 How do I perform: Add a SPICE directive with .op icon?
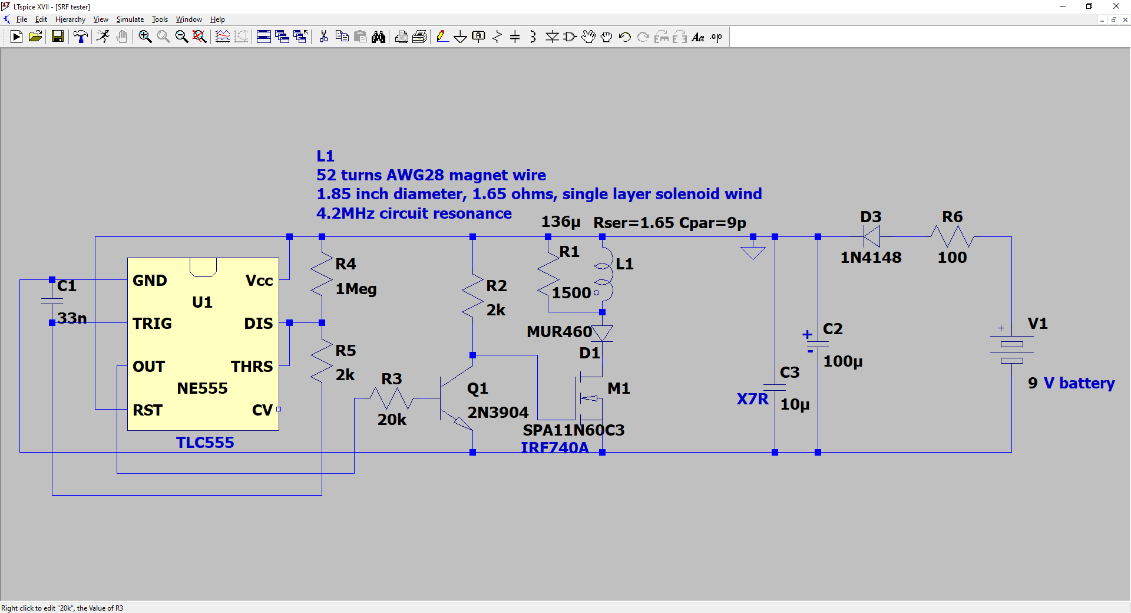pyautogui.click(x=716, y=37)
